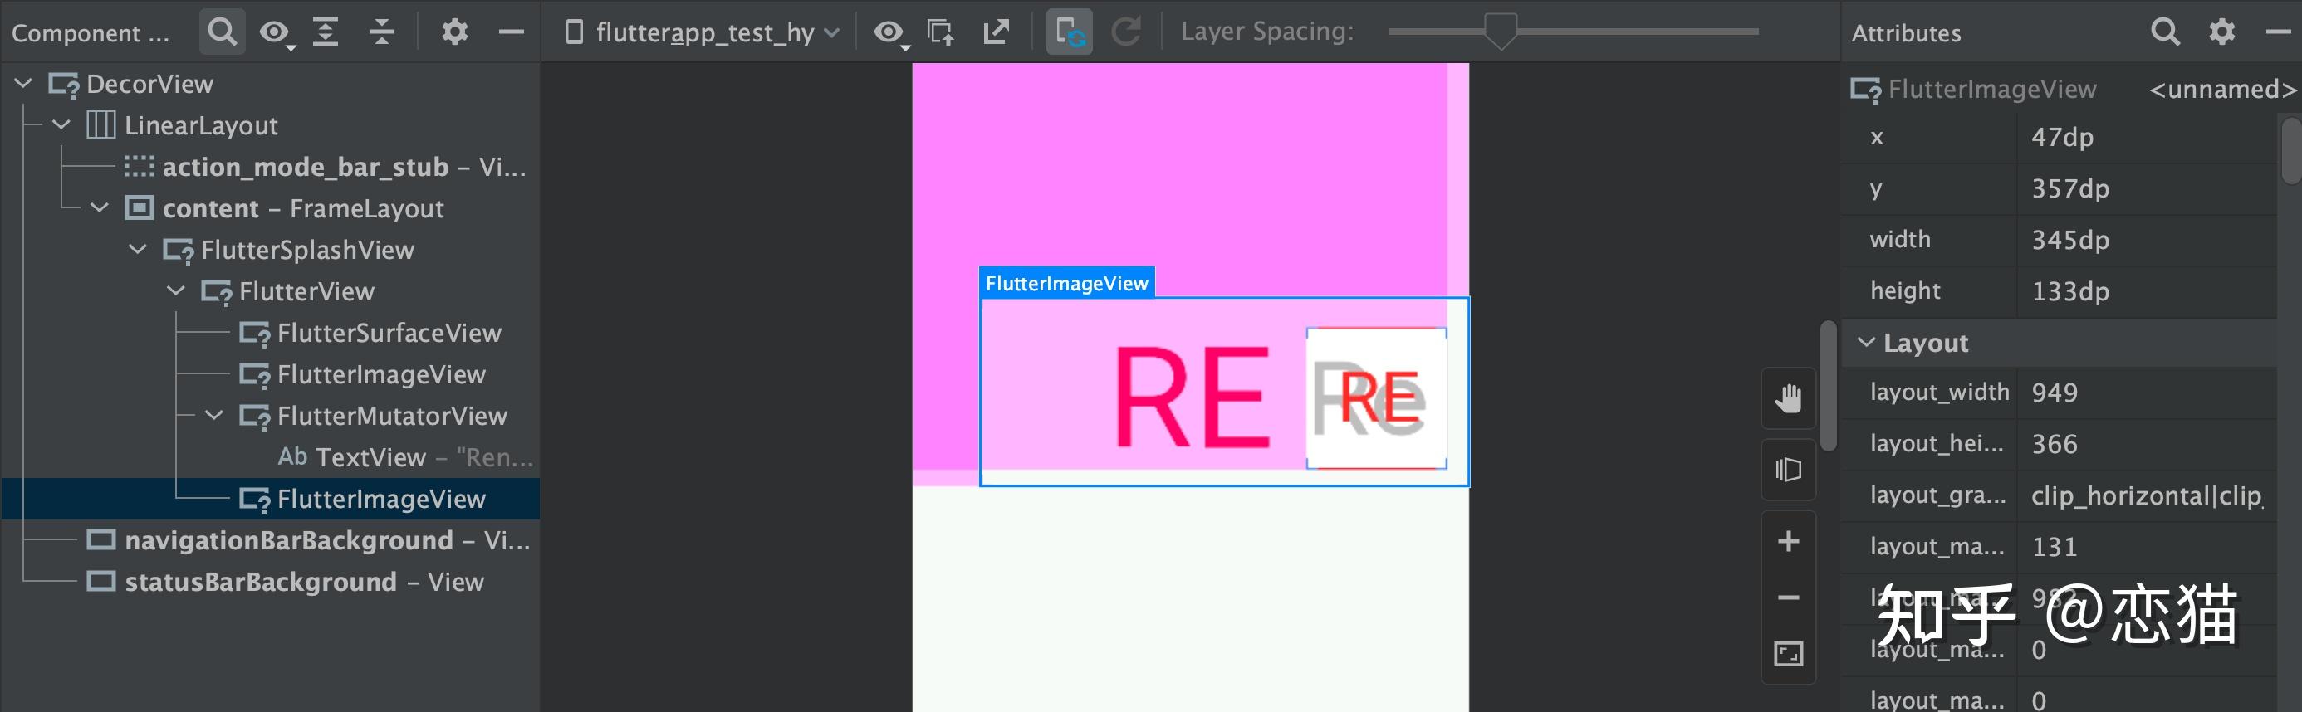Refresh the layout snapshot
2302x712 pixels.
(1126, 32)
